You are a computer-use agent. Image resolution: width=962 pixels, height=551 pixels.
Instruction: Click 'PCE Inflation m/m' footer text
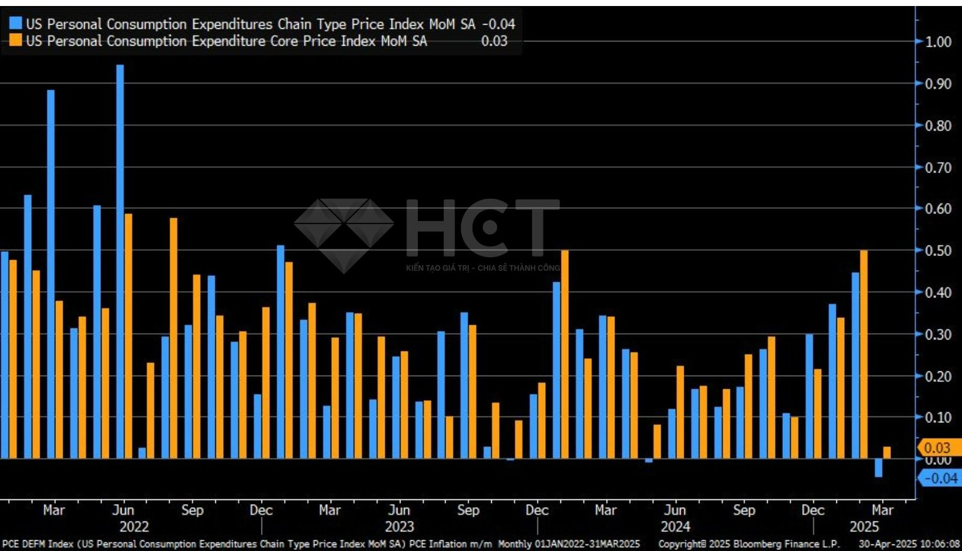coord(450,544)
